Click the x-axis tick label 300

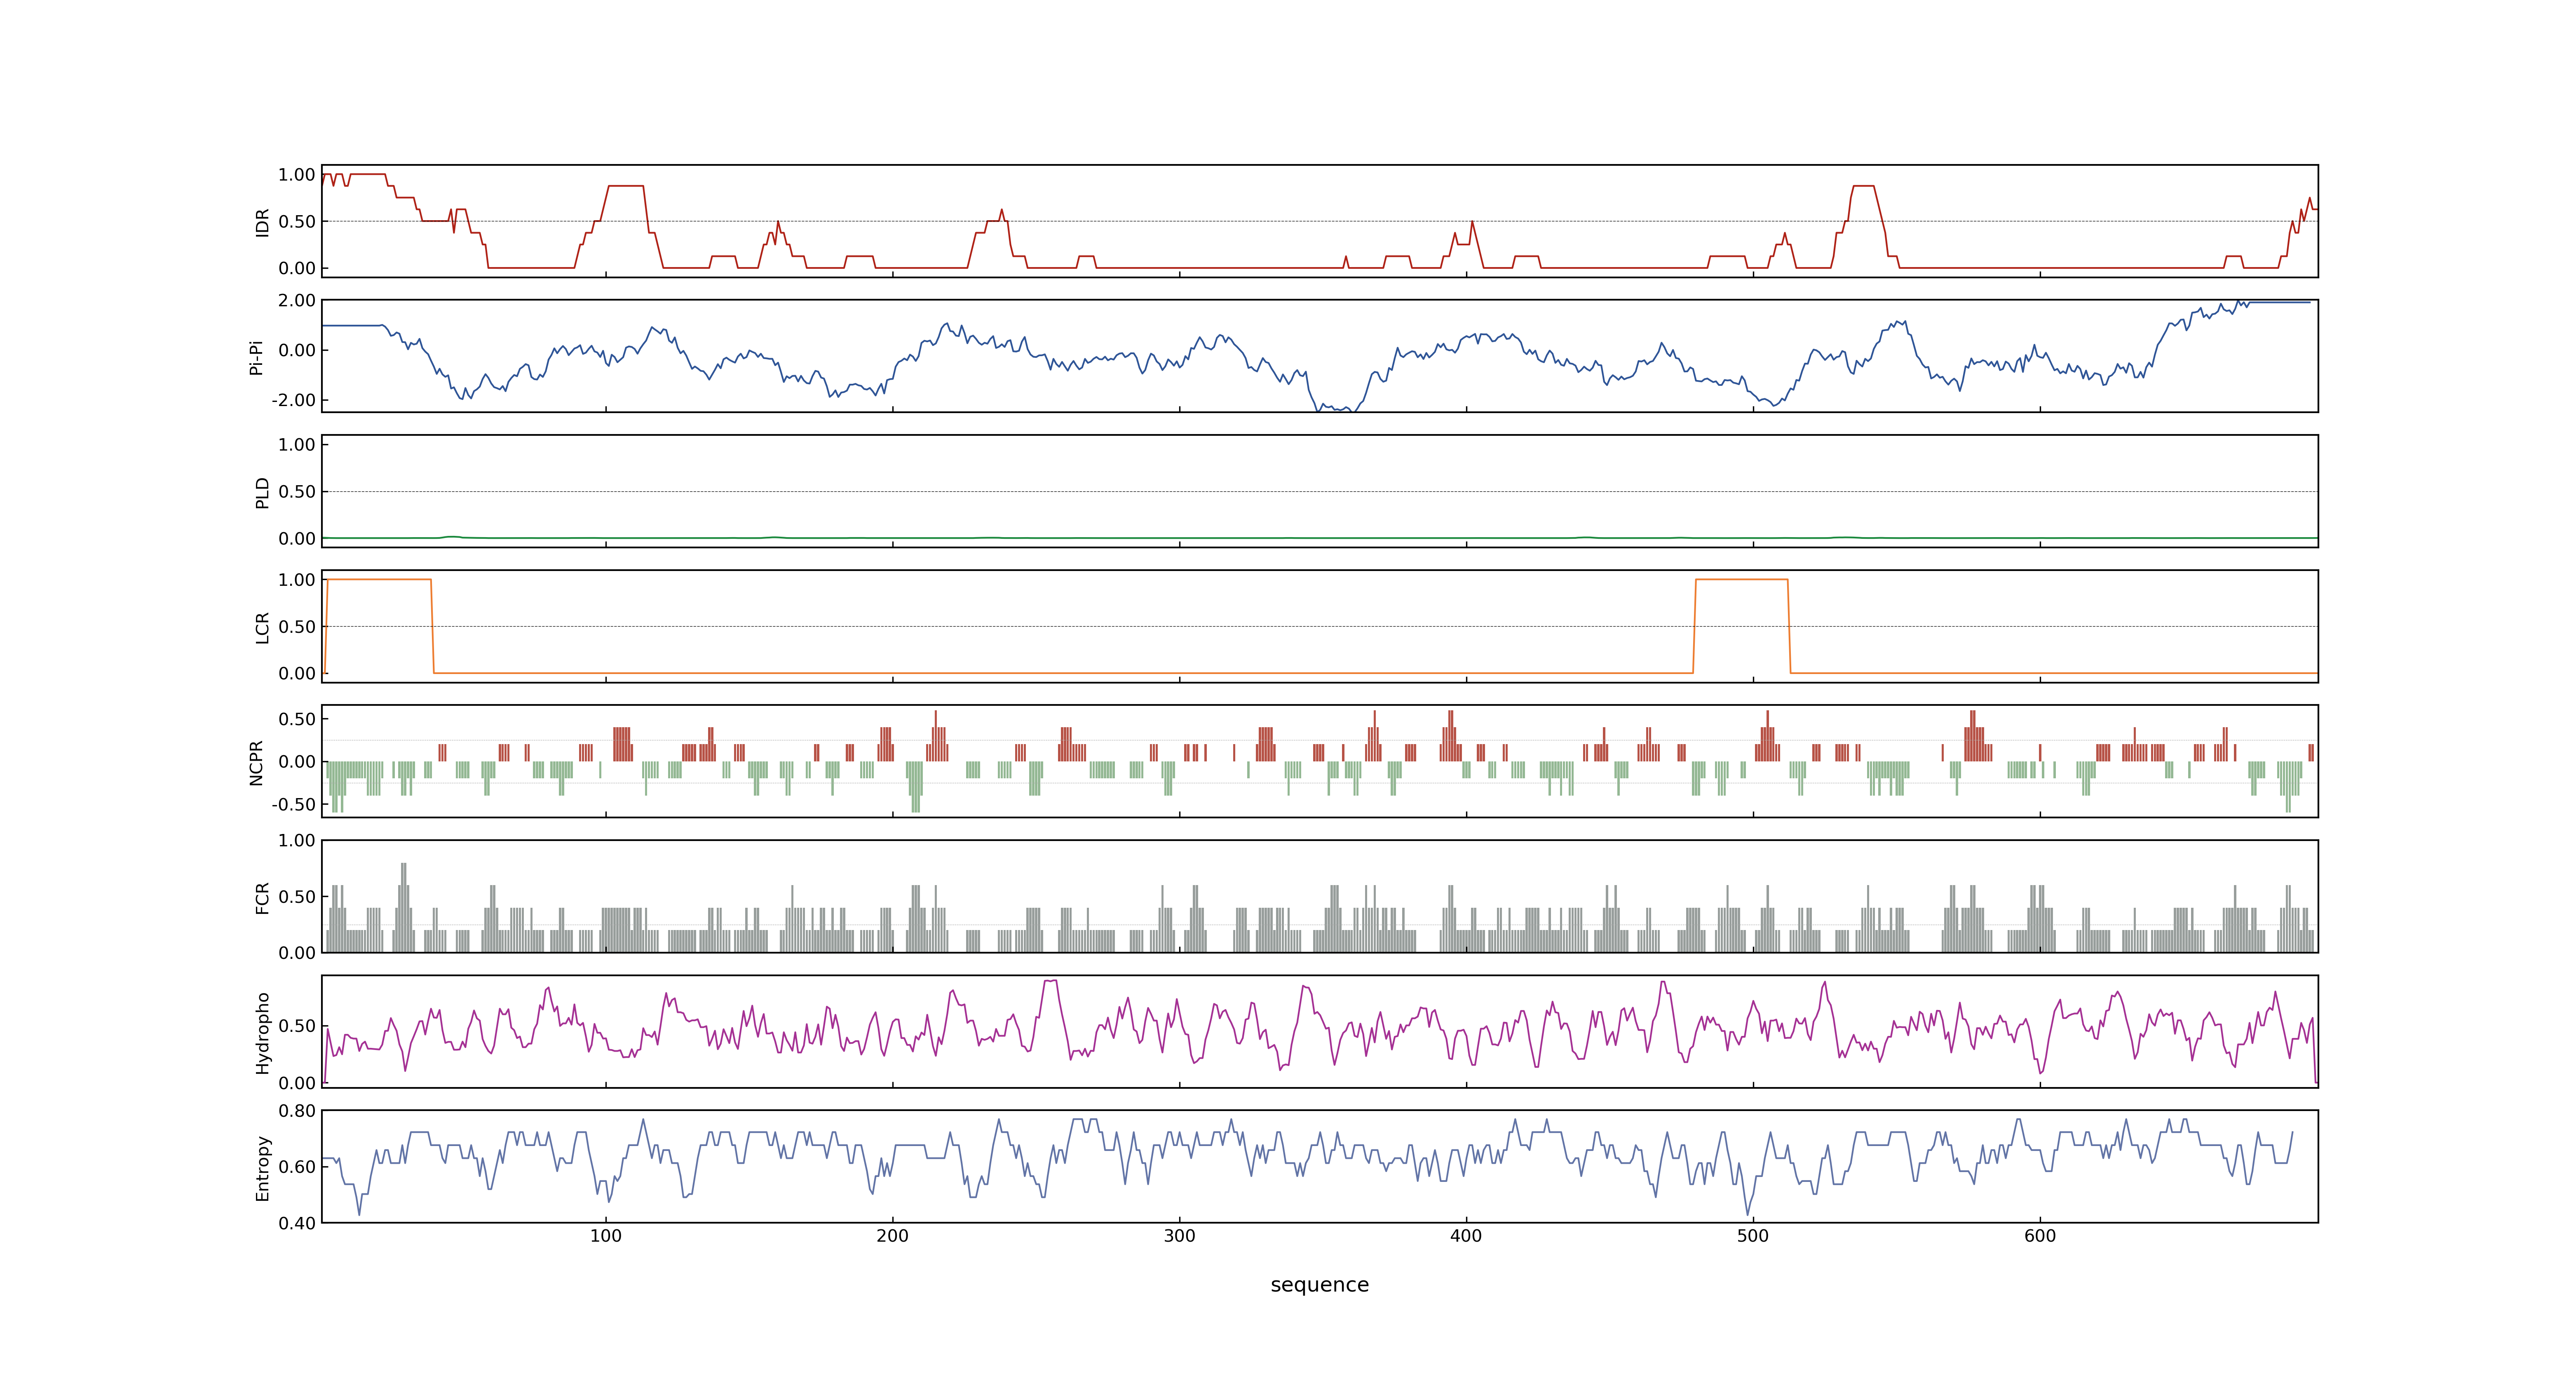tap(1179, 1236)
